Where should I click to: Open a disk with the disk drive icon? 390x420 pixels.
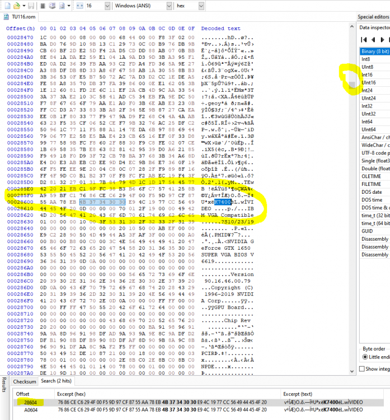[52, 6]
